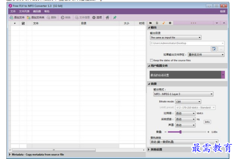Screen dimensions: 235x159
Task: Open the 采样频率 dropdown
Action: pos(185,119)
